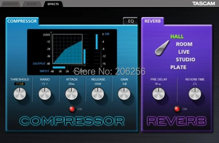Click the RARIO label
The width and height of the screenshot is (219, 143).
click(x=45, y=79)
